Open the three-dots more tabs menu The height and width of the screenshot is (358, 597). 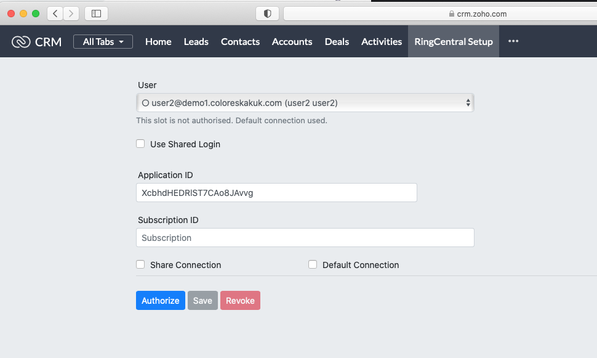[513, 41]
